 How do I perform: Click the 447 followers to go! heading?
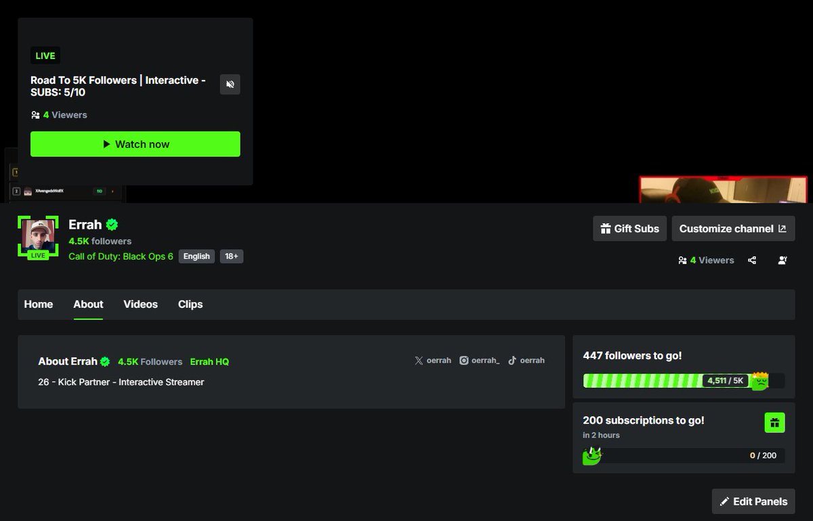coord(632,356)
